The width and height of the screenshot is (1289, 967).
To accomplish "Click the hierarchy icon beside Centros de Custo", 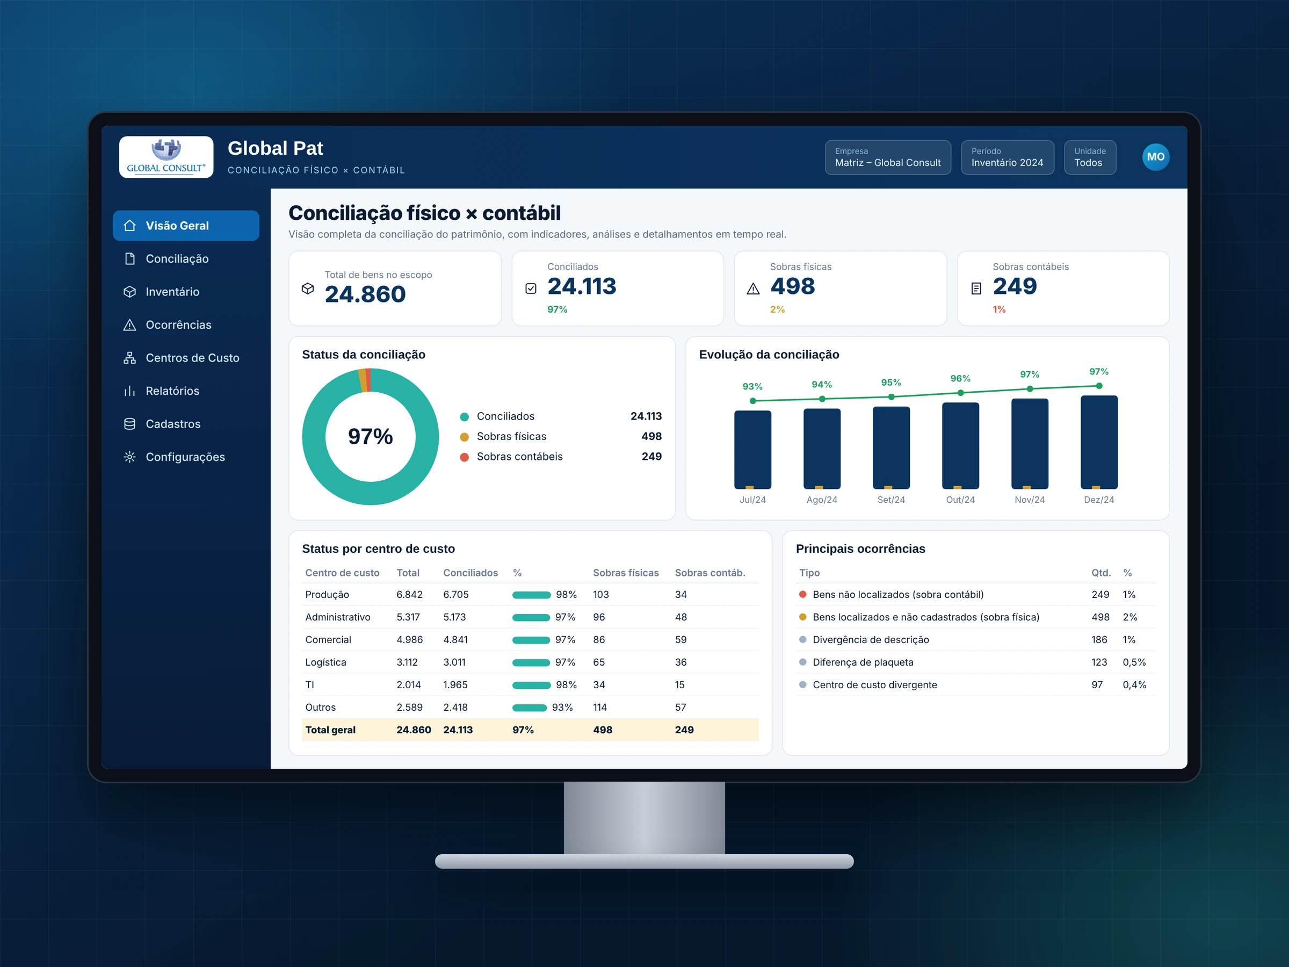I will click(x=129, y=358).
